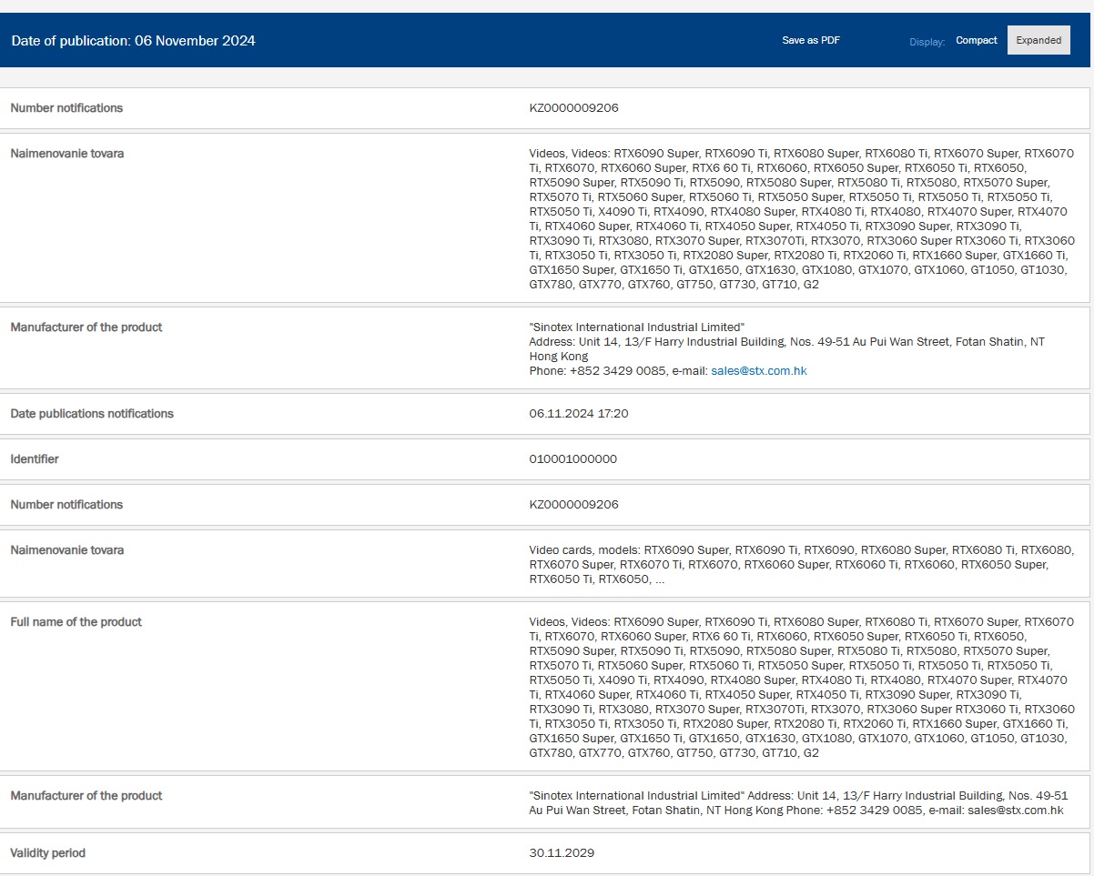Click the KZ0000009206 value just below the header
The image size is (1094, 876).
(573, 108)
